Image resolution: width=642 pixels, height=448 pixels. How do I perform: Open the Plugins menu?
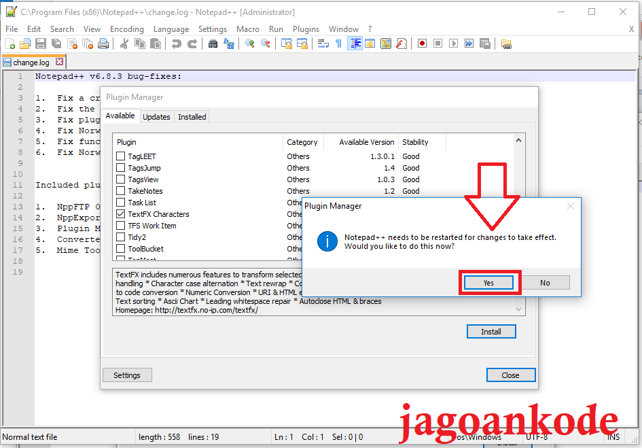(x=306, y=29)
